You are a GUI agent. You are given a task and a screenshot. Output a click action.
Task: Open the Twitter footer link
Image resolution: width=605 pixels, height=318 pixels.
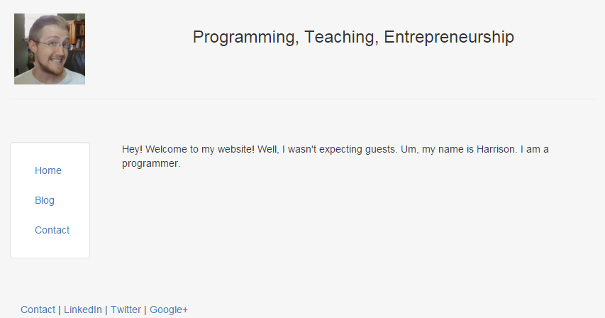click(x=126, y=309)
